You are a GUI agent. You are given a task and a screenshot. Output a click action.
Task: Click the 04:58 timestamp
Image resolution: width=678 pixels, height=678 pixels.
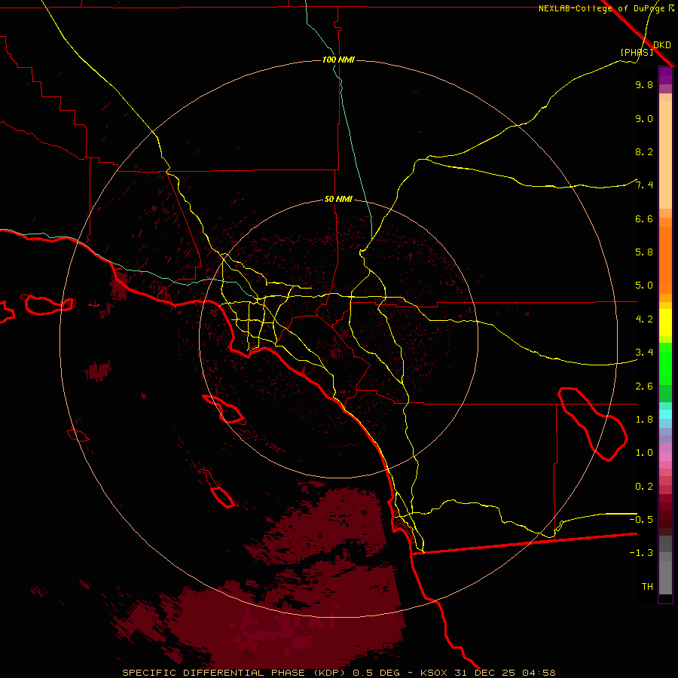pos(539,673)
